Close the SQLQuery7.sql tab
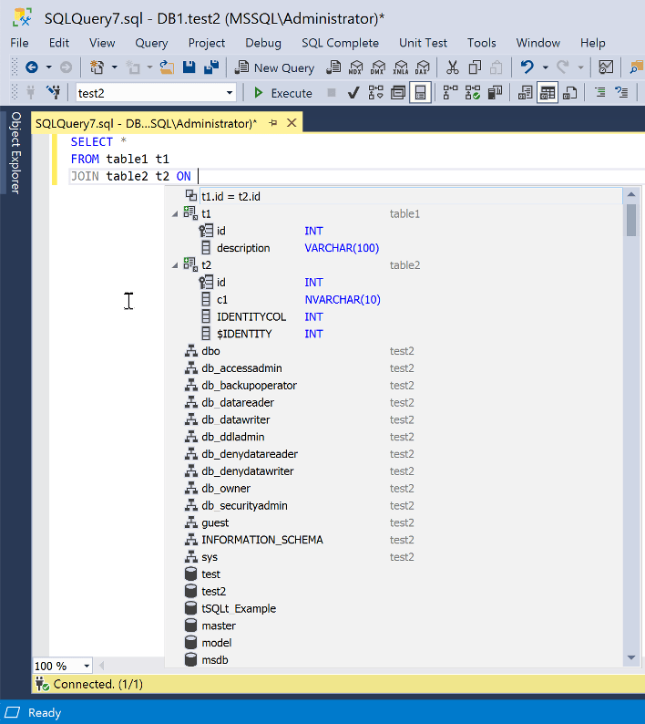The width and height of the screenshot is (645, 724). click(292, 123)
